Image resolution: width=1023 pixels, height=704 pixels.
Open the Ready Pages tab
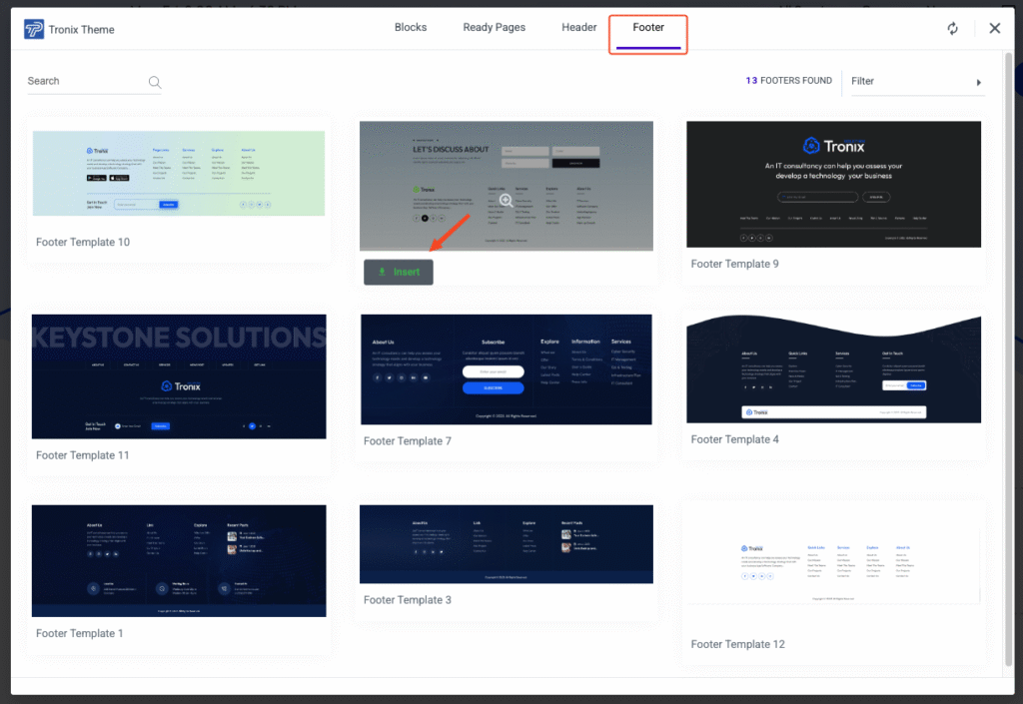(494, 28)
